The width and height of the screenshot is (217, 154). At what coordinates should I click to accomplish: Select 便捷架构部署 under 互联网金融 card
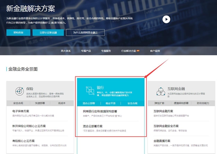(181, 103)
